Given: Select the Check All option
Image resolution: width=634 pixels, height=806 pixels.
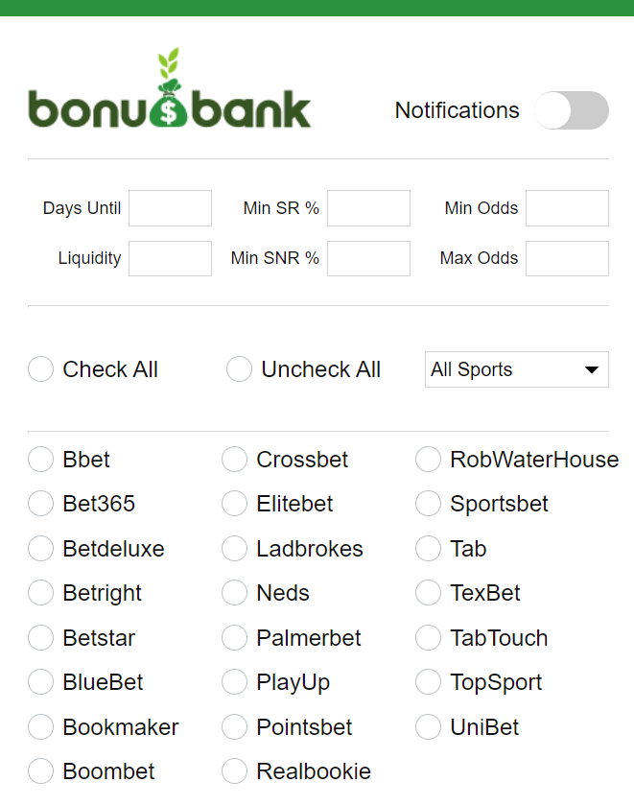Looking at the screenshot, I should 40,369.
